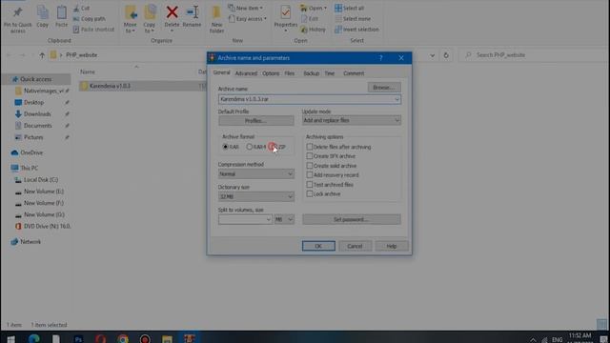Open the Dictionary size dropdown
This screenshot has width=610, height=343.
tap(256, 197)
